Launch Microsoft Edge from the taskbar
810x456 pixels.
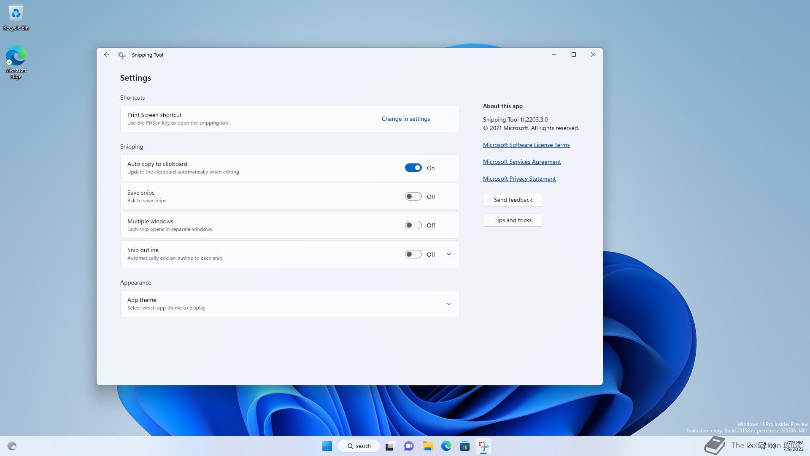tap(446, 446)
